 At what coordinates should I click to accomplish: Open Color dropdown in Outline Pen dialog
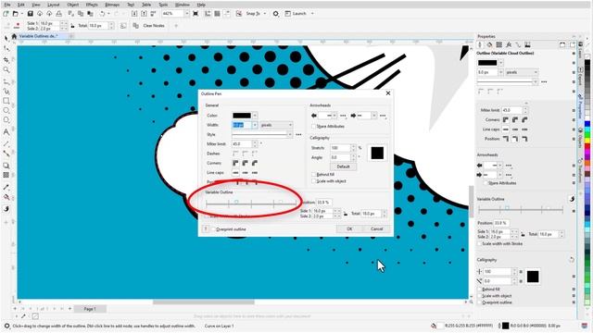click(x=255, y=116)
